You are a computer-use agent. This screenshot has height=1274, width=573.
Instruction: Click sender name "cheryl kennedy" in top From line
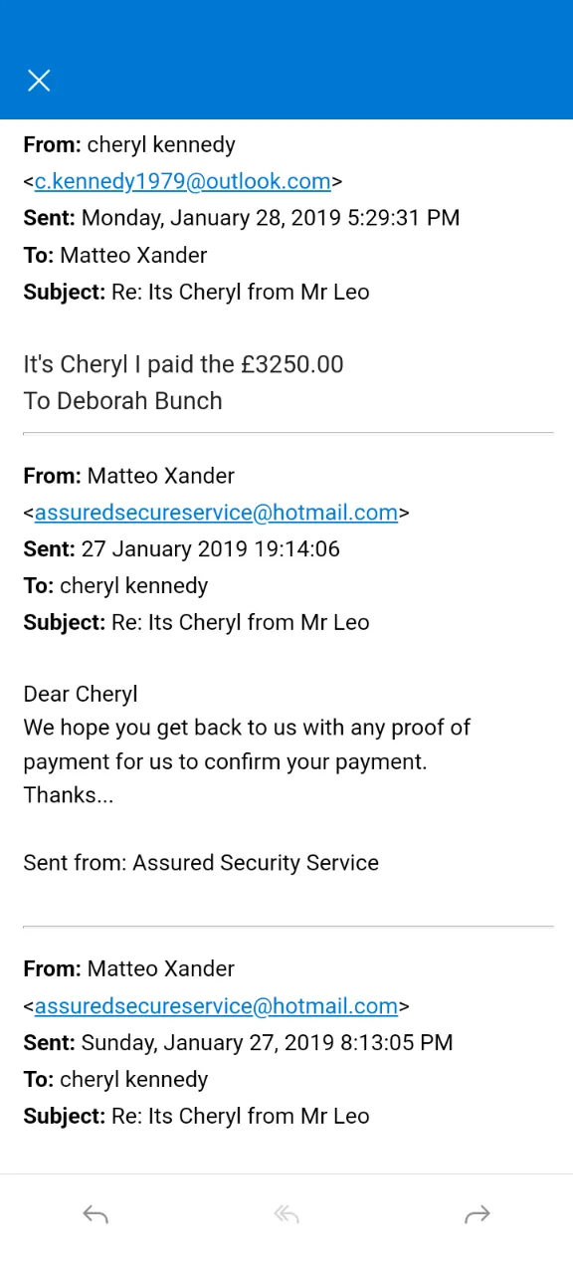[161, 144]
